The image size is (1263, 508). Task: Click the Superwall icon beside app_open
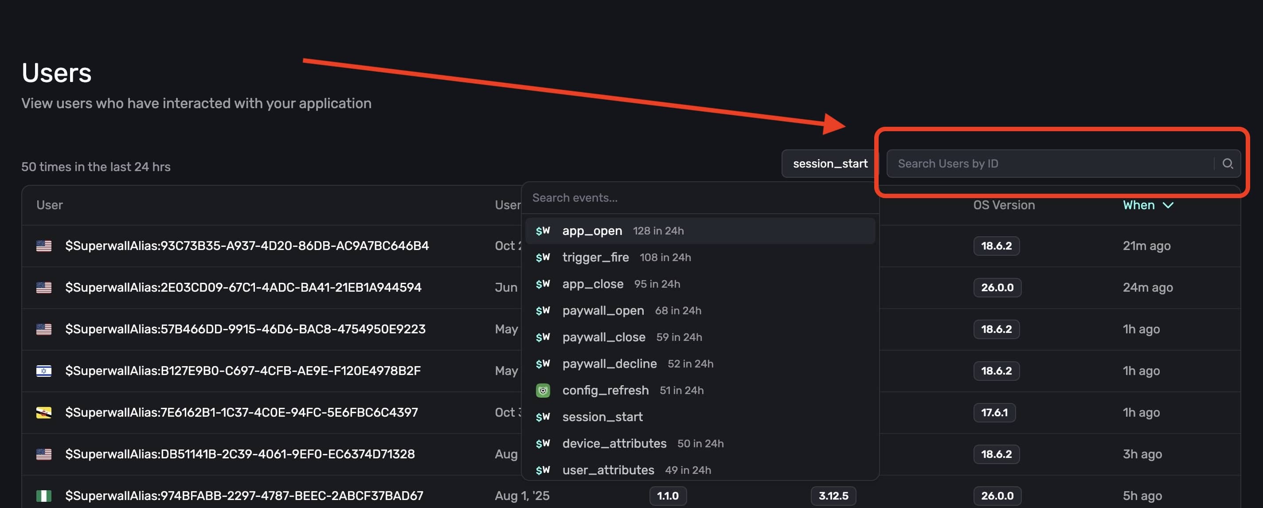542,231
